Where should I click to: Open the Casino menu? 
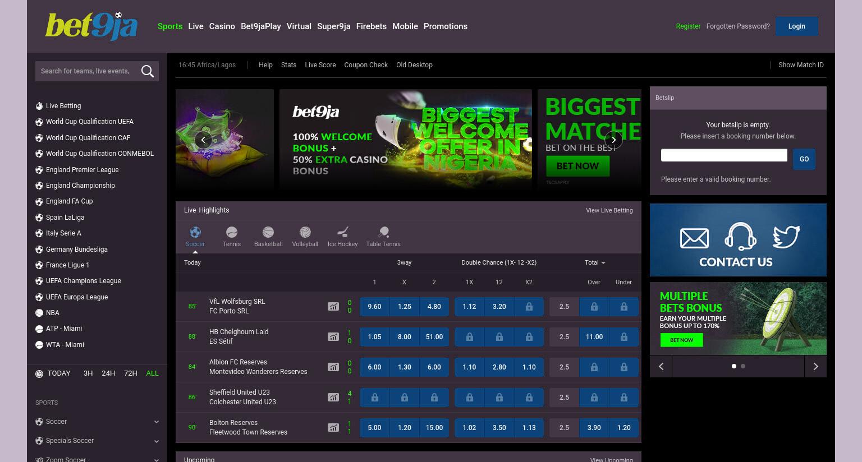pyautogui.click(x=222, y=26)
